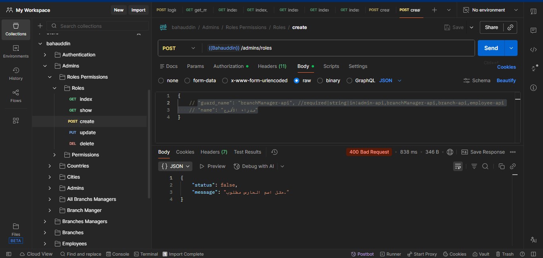Screen dimensions: 543x258
Task: Select the none body type option
Action: click(161, 81)
